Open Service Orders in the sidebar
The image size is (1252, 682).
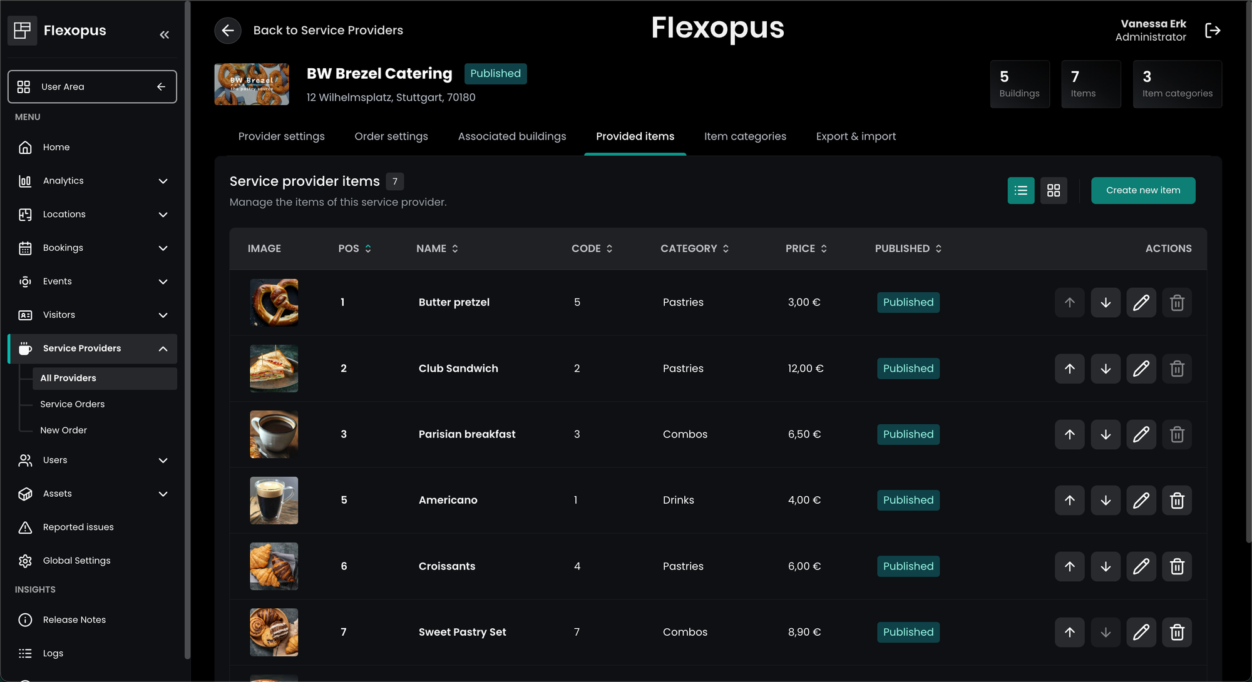pyautogui.click(x=73, y=404)
